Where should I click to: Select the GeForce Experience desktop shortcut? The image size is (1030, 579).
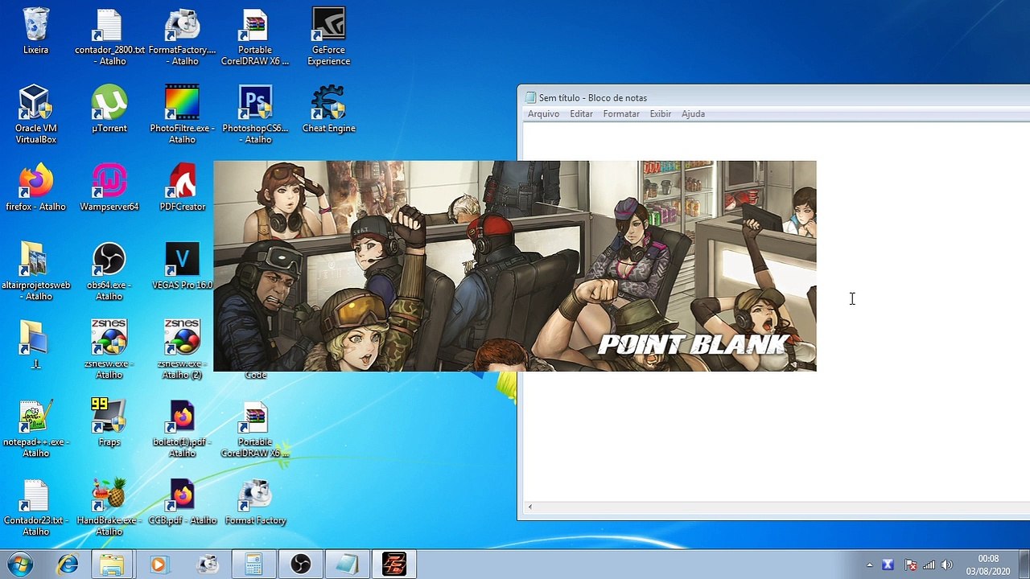tap(328, 37)
